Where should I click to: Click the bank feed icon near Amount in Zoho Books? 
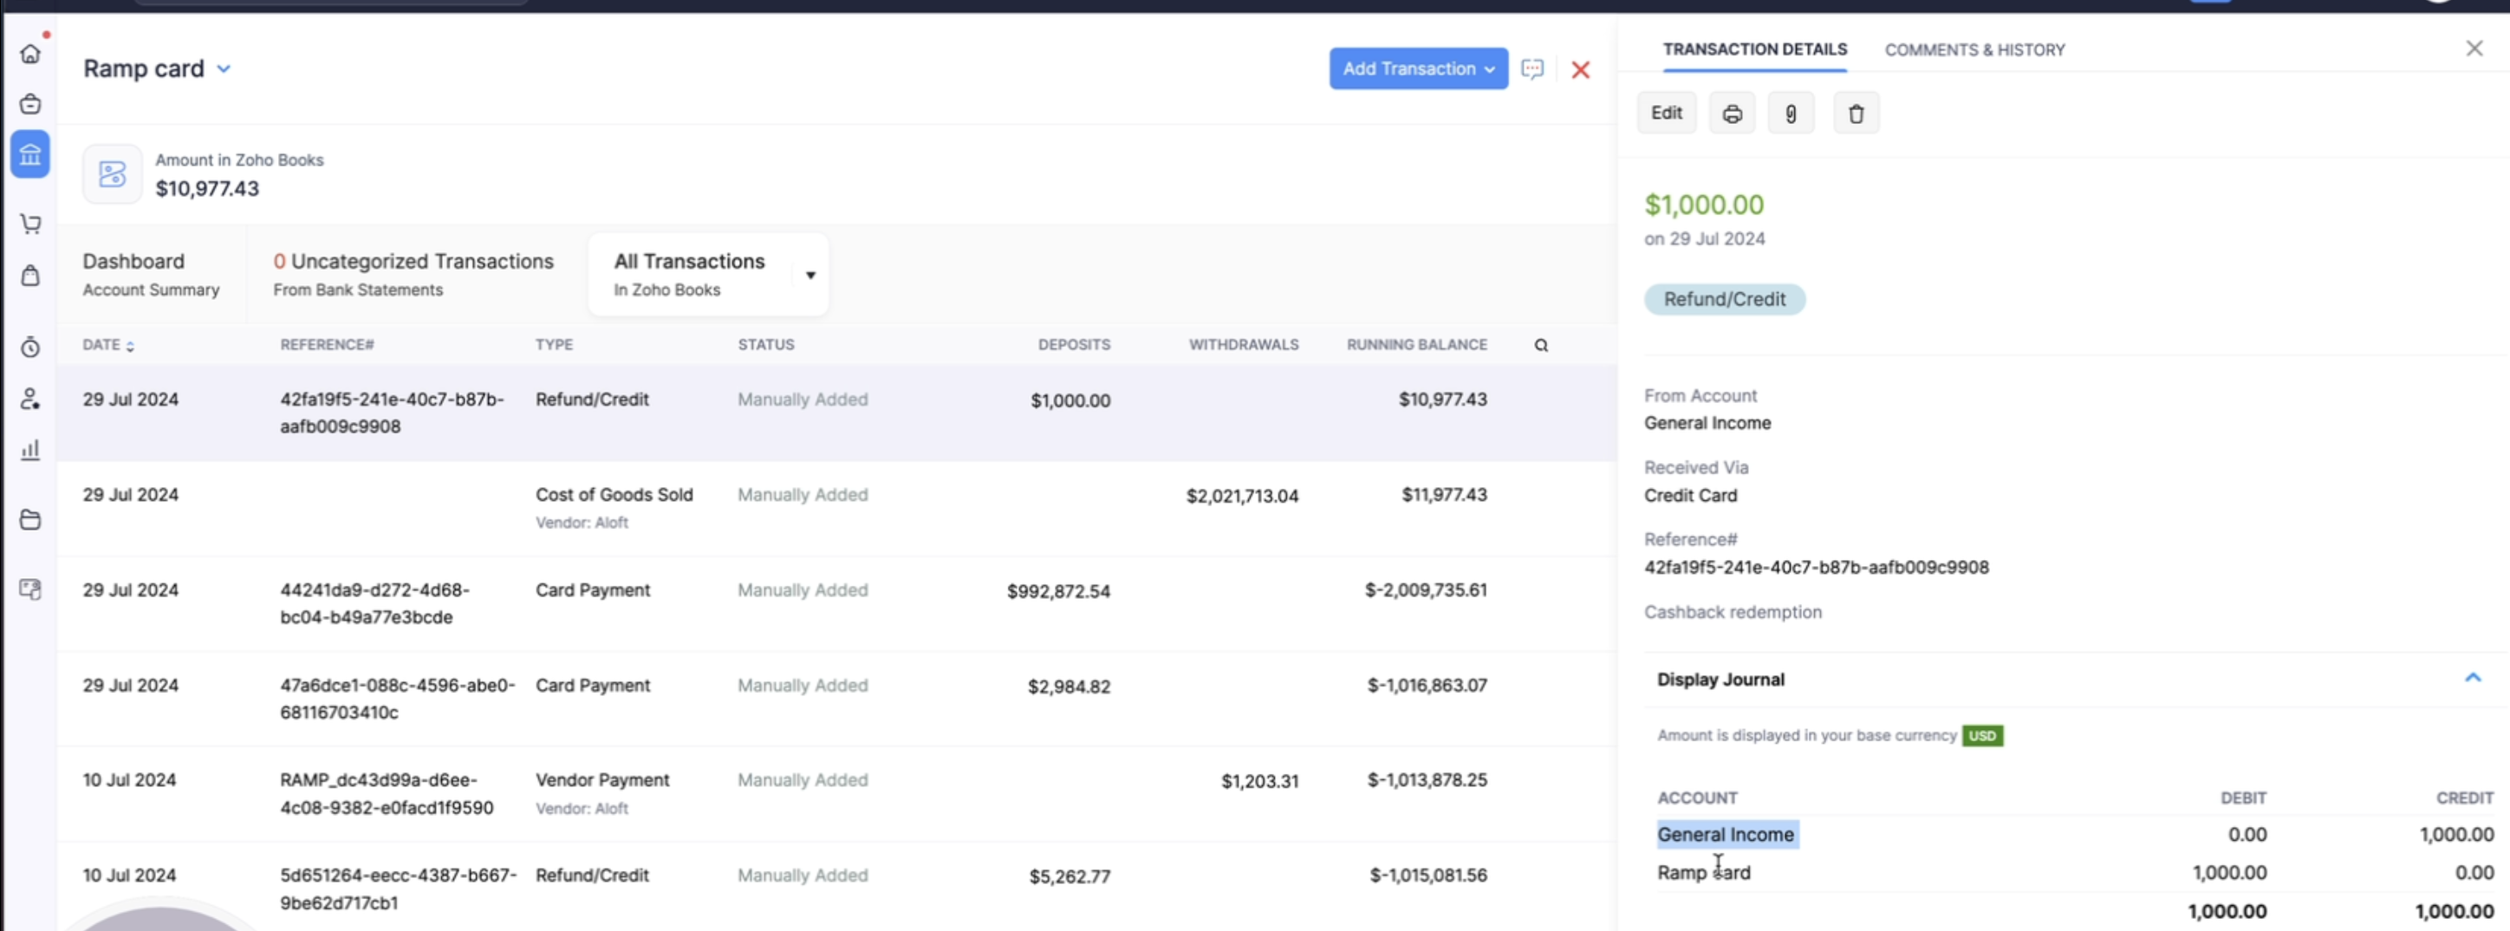click(112, 174)
